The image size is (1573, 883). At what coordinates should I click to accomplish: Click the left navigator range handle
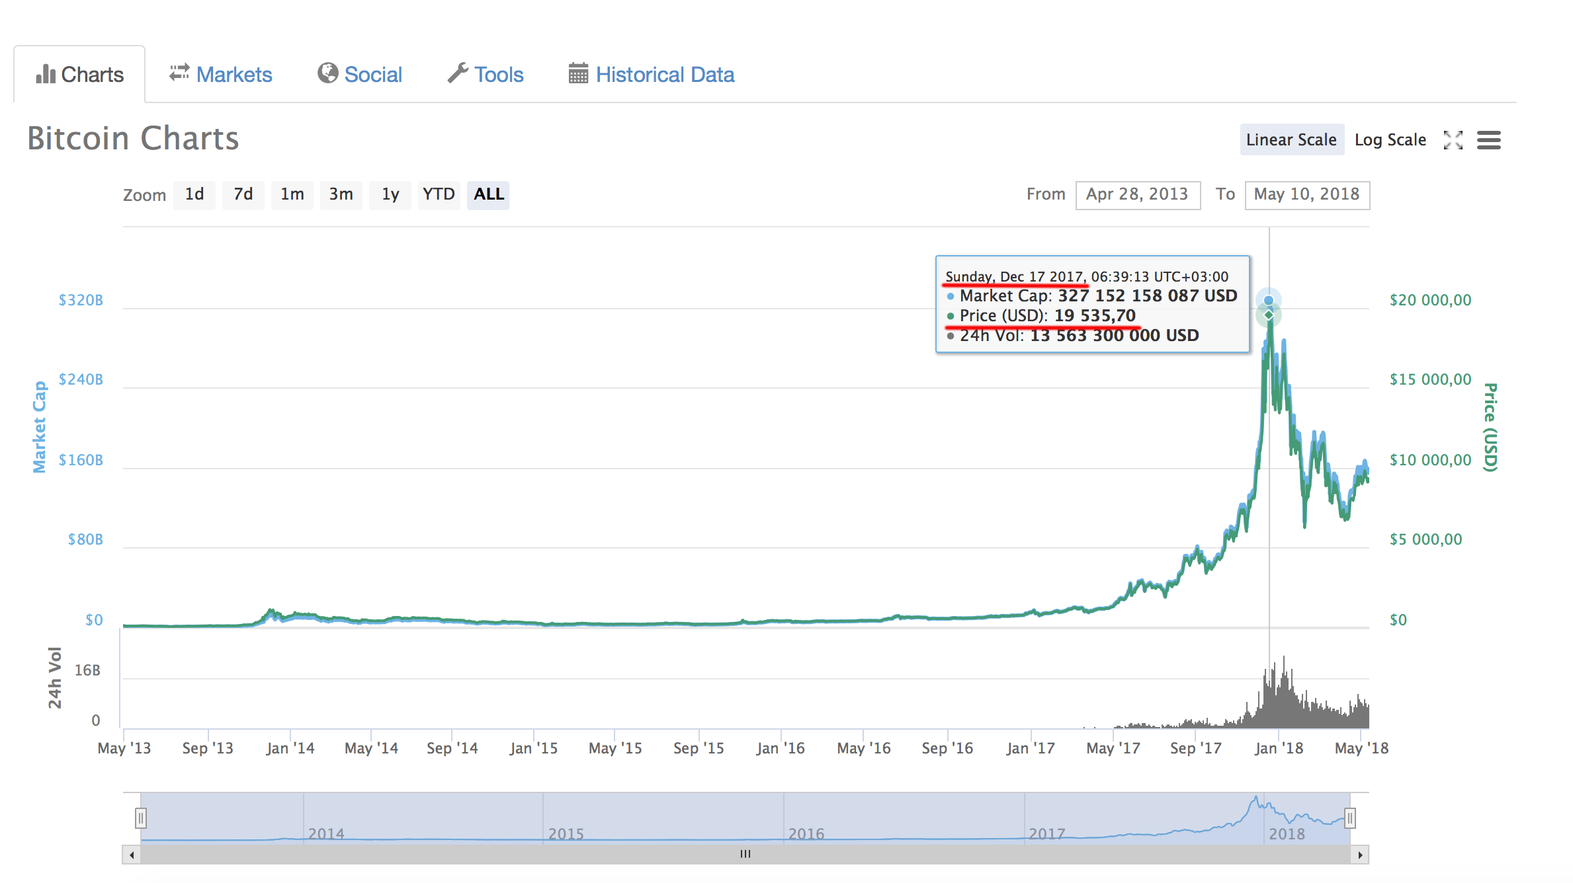pyautogui.click(x=141, y=818)
